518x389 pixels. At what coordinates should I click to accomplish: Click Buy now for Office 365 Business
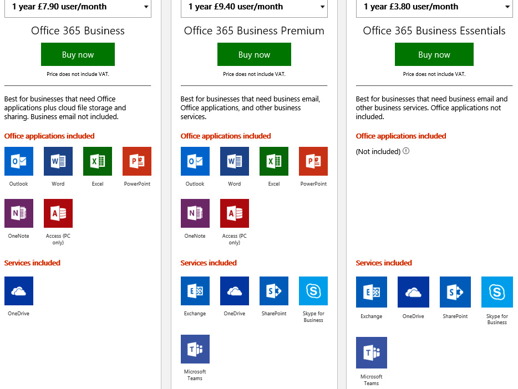(78, 54)
